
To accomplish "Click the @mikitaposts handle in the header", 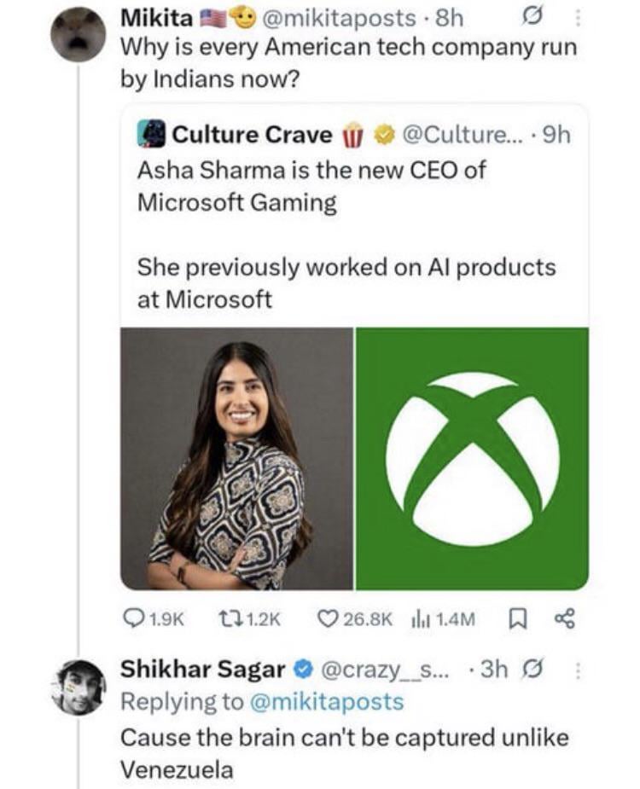I will [328, 18].
